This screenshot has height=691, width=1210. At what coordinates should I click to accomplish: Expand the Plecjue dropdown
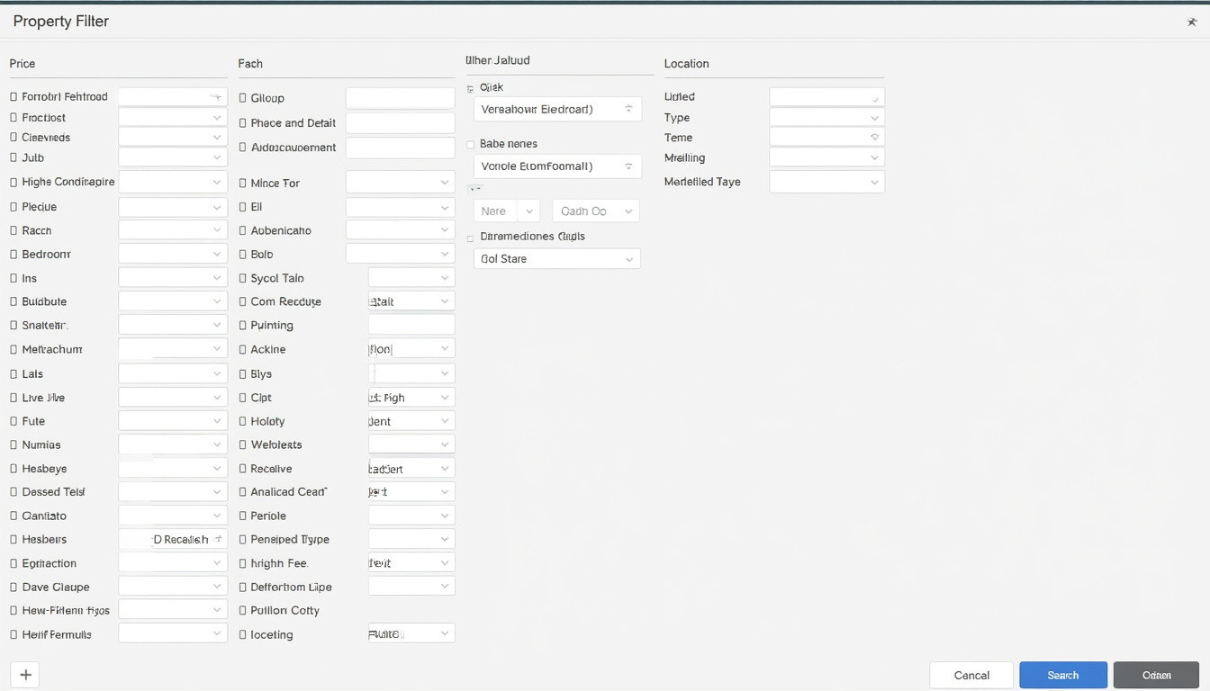point(173,207)
